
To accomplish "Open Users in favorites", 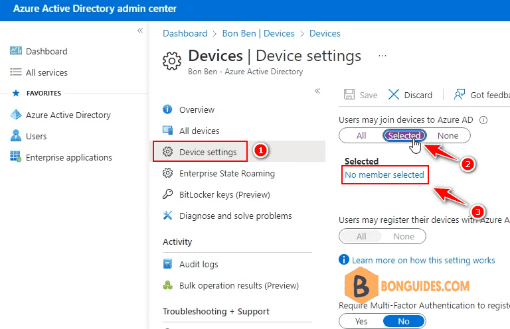I will (36, 136).
